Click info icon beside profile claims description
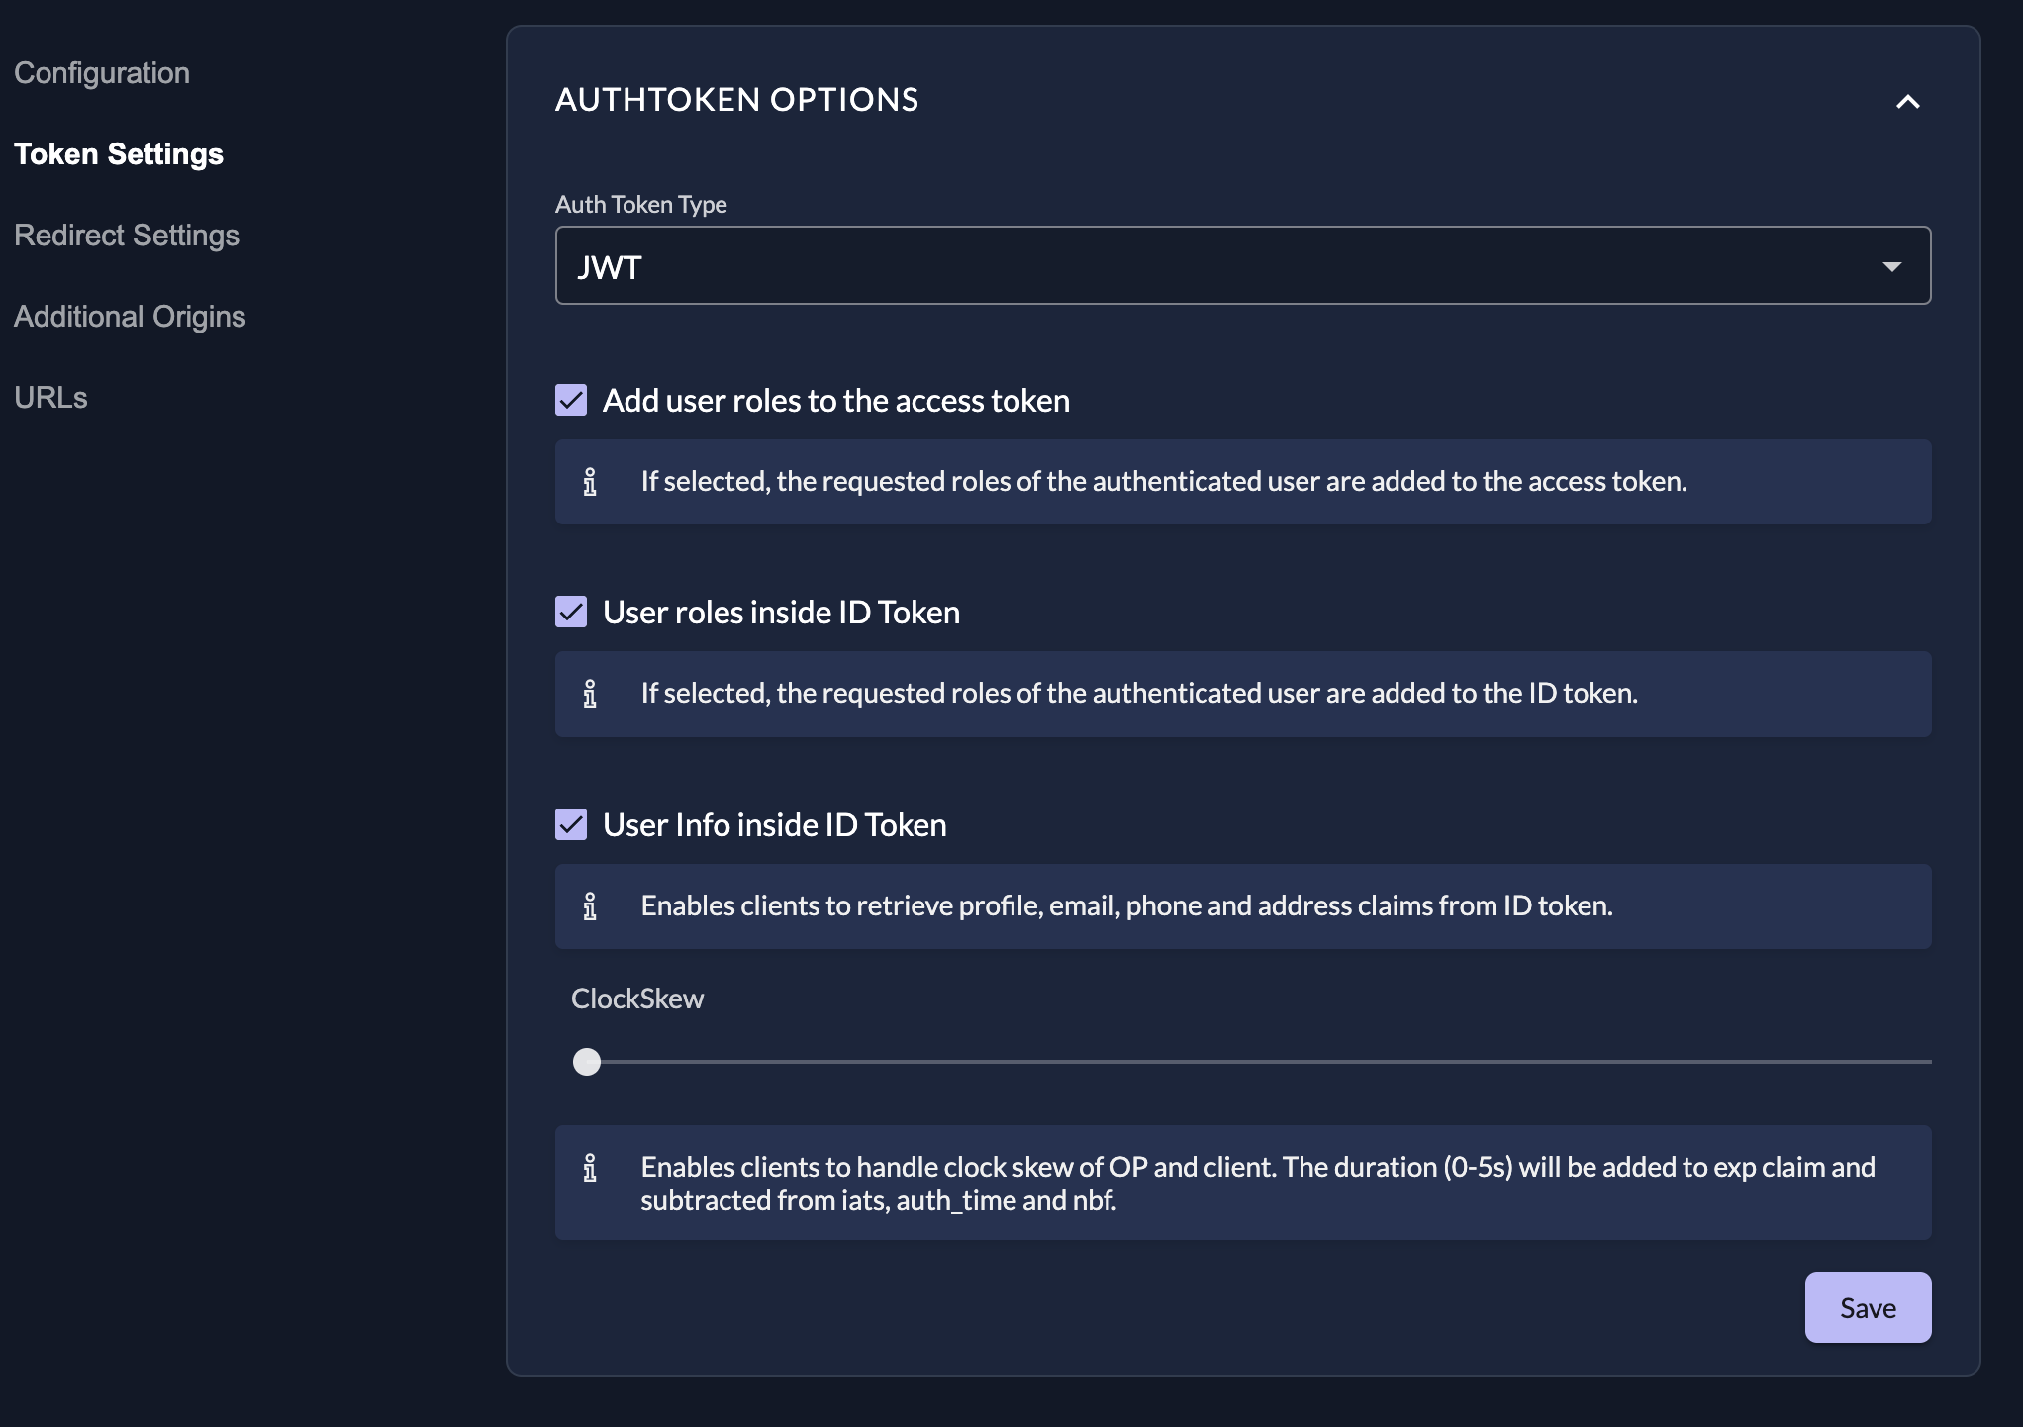Viewport: 2023px width, 1427px height. point(590,906)
